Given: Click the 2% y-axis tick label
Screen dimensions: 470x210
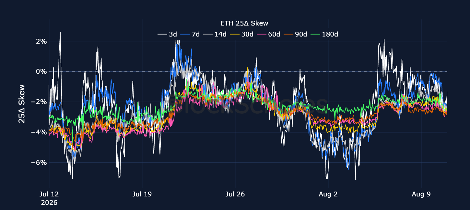Looking at the screenshot, I should (41, 41).
